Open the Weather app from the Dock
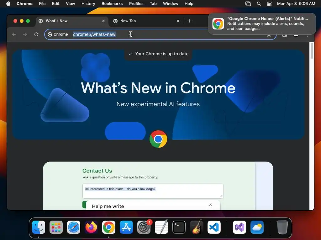 257,227
